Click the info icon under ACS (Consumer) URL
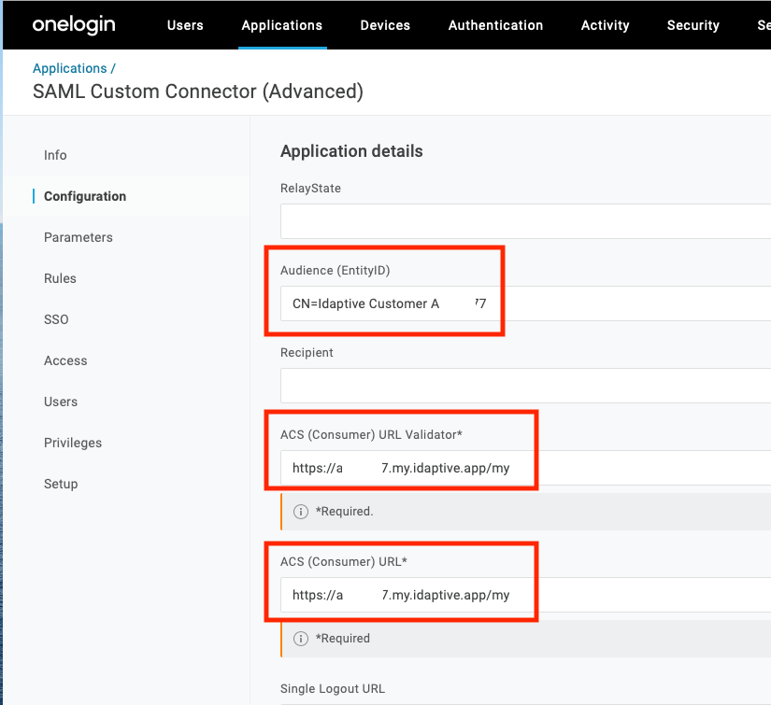 [300, 638]
